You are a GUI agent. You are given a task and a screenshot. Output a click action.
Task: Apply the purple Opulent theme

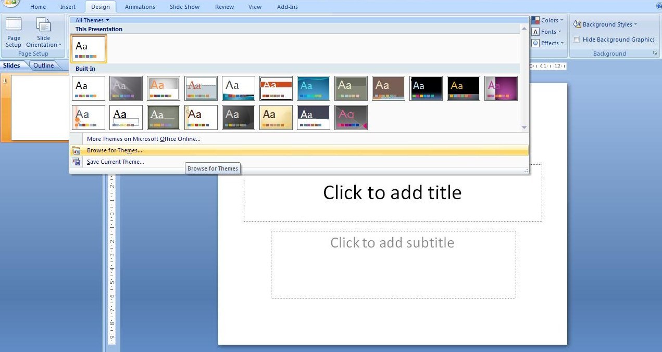click(501, 88)
